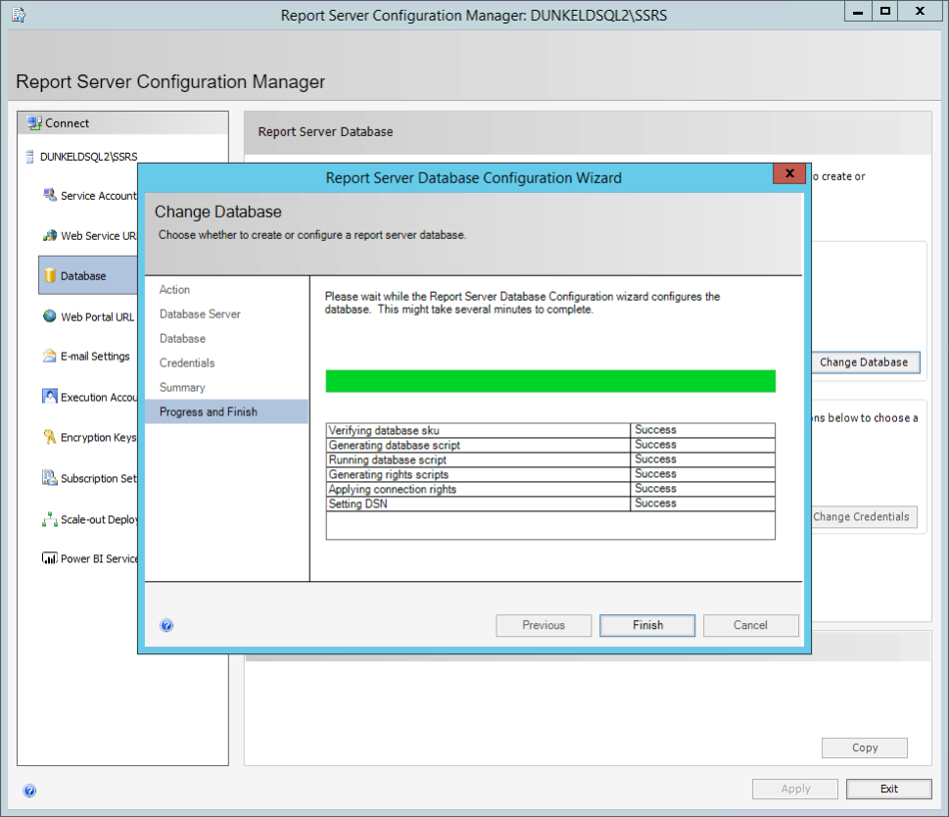Select the Database page in sidebar
The width and height of the screenshot is (949, 817).
(83, 276)
